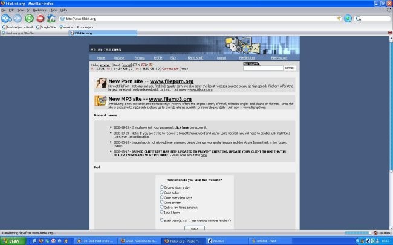The width and height of the screenshot is (393, 245).
Task: Open the File menu
Action: coord(4,10)
